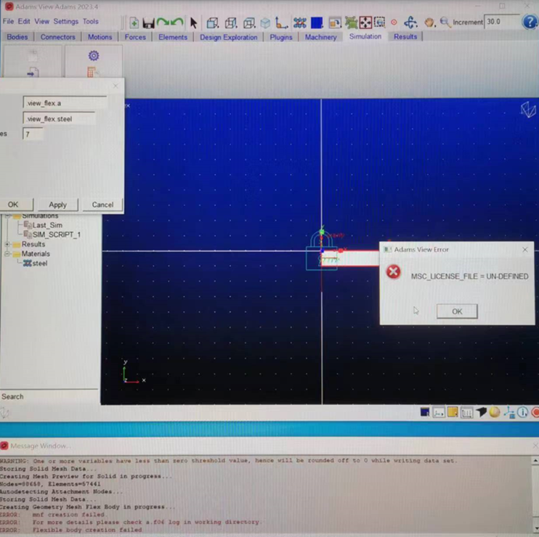Click the .view_flex.a input field
The height and width of the screenshot is (537, 539).
click(65, 103)
